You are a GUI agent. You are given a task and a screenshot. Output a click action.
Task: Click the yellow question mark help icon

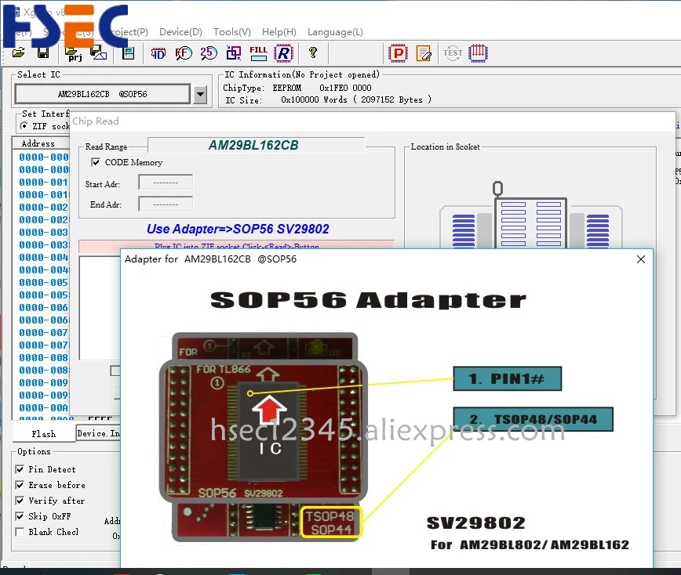313,53
